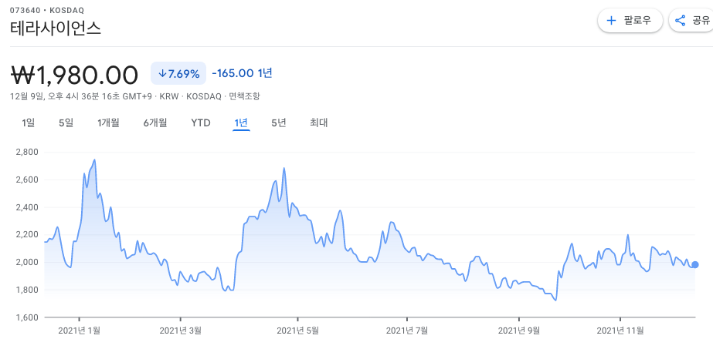Viewport: 713px width, 339px height.
Task: Click the plus icon in the 팔로우 button
Action: point(611,21)
